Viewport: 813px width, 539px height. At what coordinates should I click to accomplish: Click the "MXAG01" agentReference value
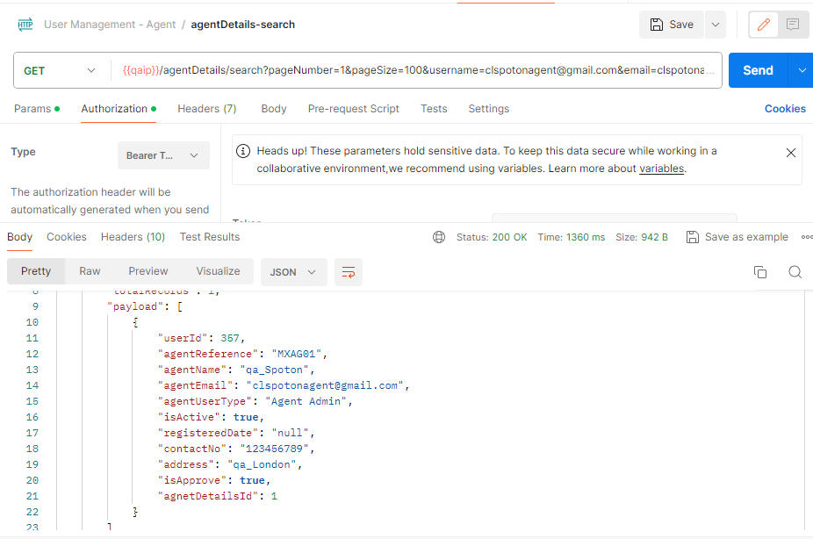tap(296, 354)
